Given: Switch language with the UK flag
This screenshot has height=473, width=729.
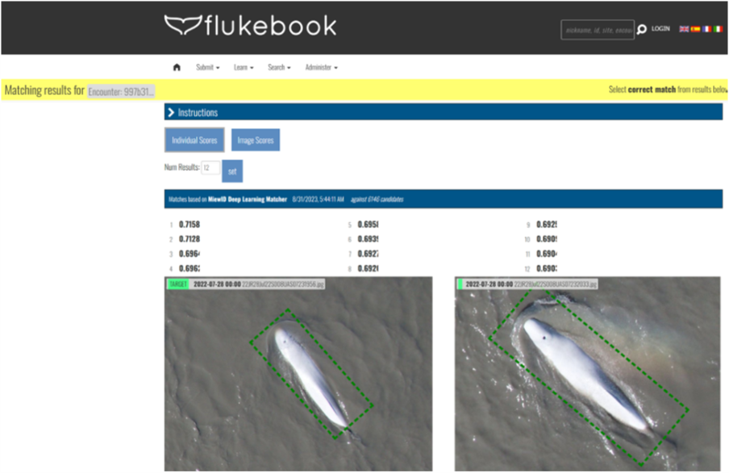Looking at the screenshot, I should pyautogui.click(x=684, y=29).
